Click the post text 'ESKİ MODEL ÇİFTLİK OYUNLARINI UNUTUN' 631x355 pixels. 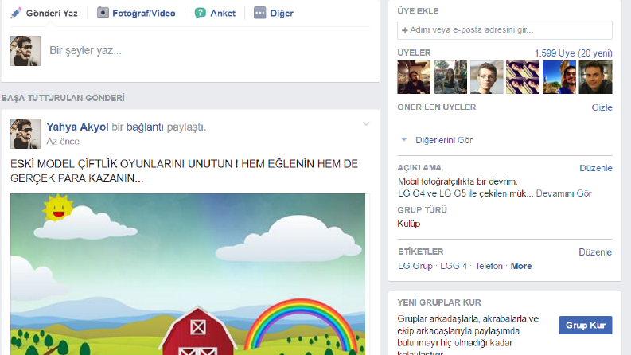pyautogui.click(x=121, y=164)
